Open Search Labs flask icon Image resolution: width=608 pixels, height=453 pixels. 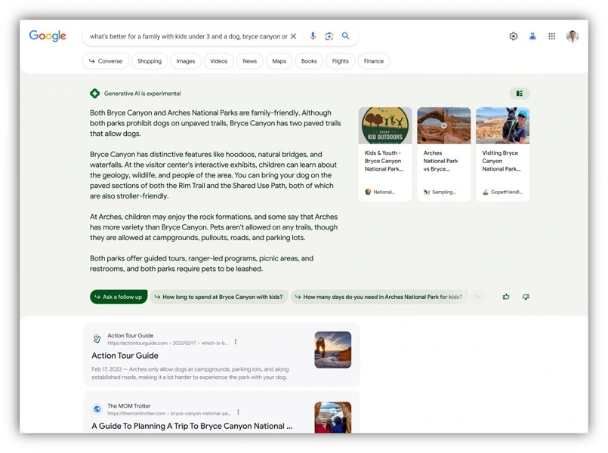pos(532,36)
